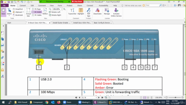
Task: Add a Bookmark from the ribbon
Action: tap(18, 15)
